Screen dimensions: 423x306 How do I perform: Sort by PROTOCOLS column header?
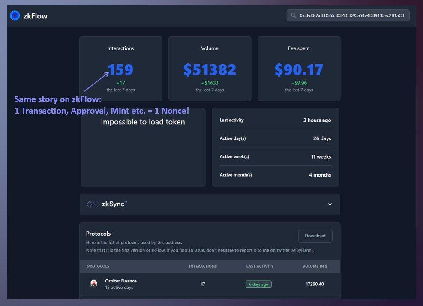tap(98, 266)
